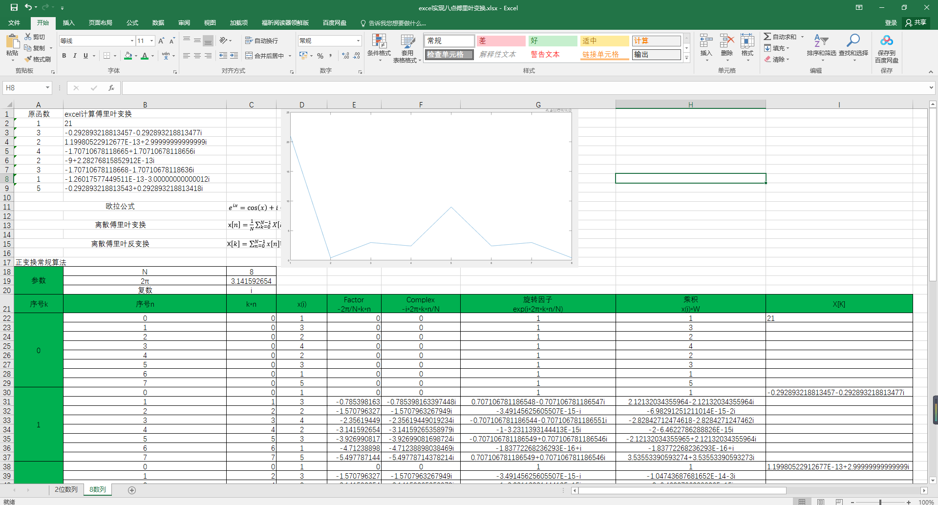The image size is (938, 505).
Task: Toggle underline formatting
Action: tap(85, 56)
